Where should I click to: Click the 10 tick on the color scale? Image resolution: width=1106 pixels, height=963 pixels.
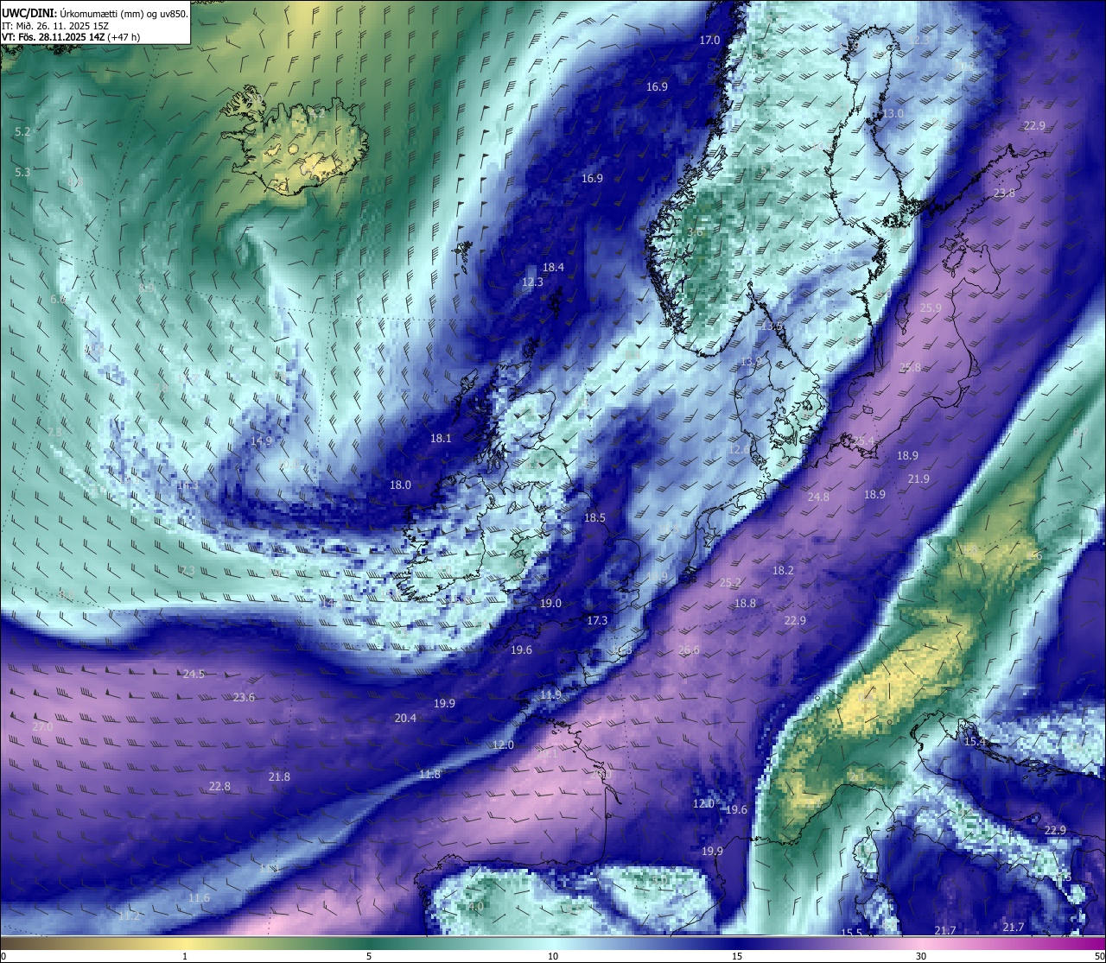coord(553,956)
